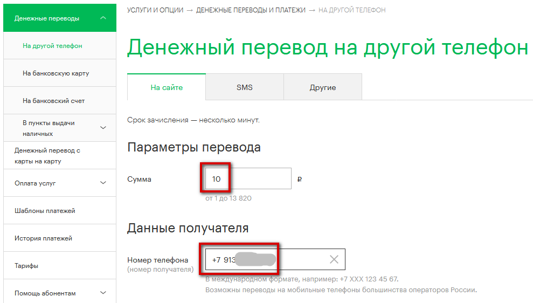This screenshot has width=533, height=303.
Task: Switch to the SMS tab
Action: [x=244, y=87]
